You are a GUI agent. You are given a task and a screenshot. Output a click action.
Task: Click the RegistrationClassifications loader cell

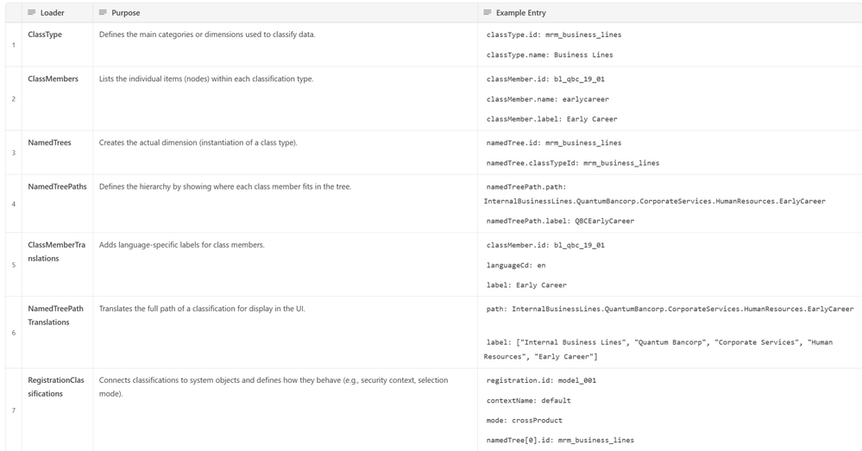point(57,386)
